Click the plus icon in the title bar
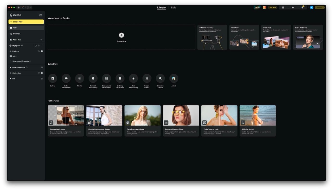Screen dimensions: 333x190 (18, 8)
